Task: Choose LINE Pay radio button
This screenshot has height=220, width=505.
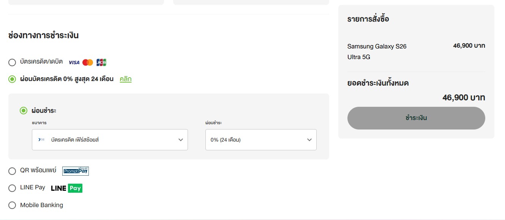Action: pyautogui.click(x=12, y=188)
